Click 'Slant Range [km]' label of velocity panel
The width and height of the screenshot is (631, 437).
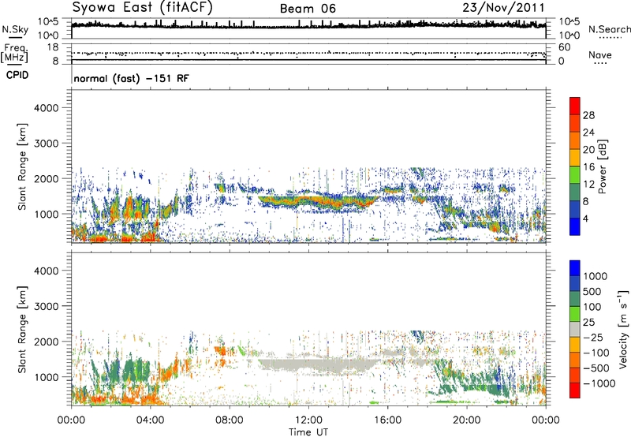pyautogui.click(x=22, y=329)
